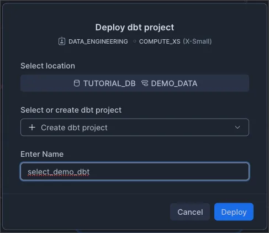
Task: Select the DATA_ENGINEERING role label
Action: coord(98,41)
